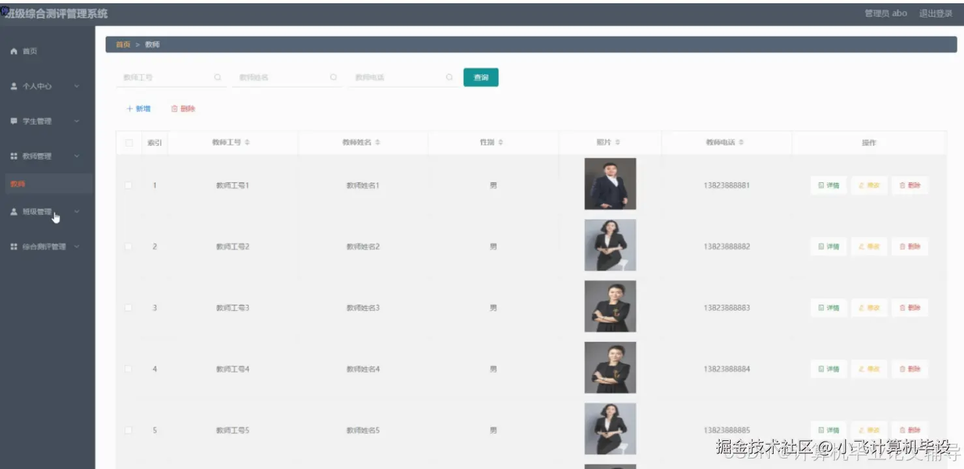Open 详情 for 教师工号4

pos(829,369)
